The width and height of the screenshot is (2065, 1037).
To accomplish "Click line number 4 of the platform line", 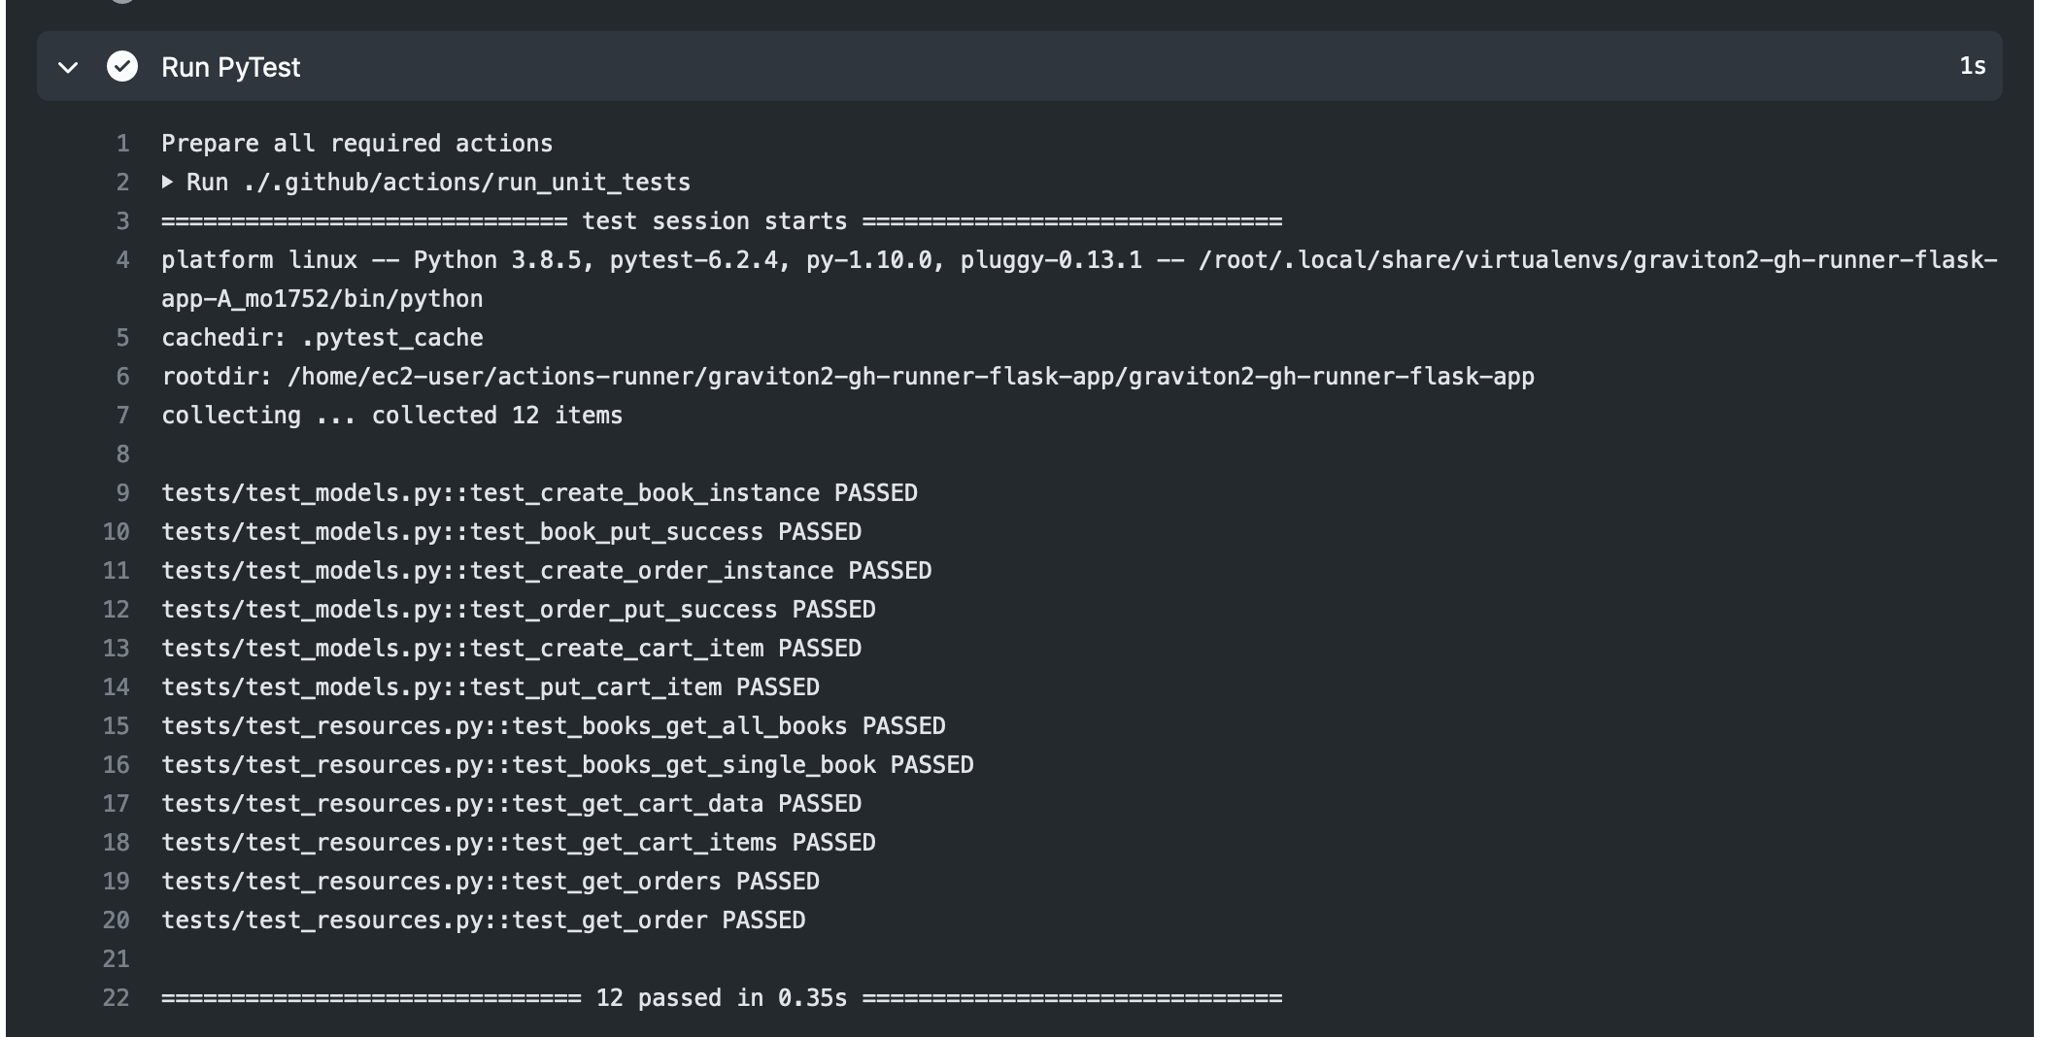I will [122, 260].
